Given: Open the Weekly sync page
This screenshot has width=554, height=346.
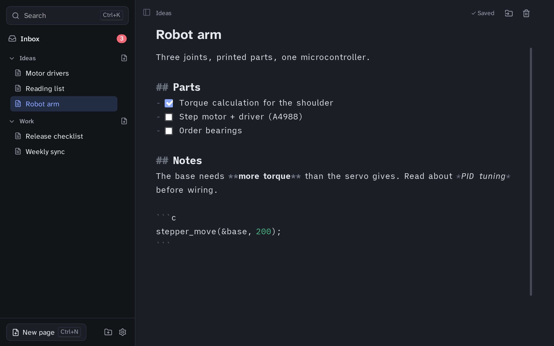Looking at the screenshot, I should (64, 152).
